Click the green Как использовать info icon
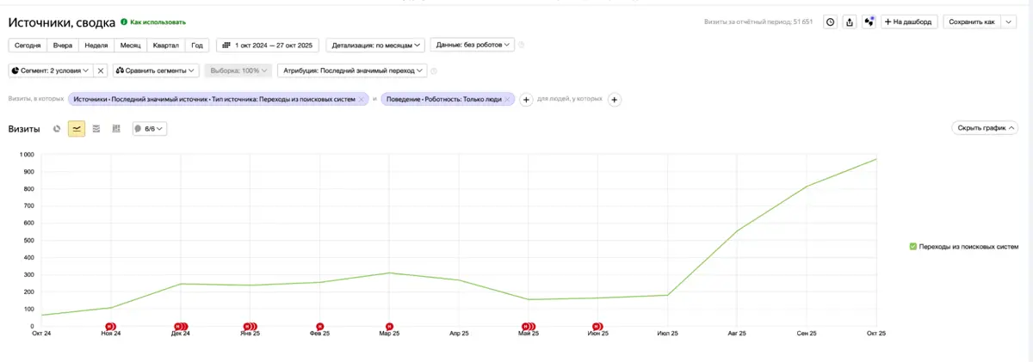Image resolution: width=1033 pixels, height=362 pixels. click(x=124, y=21)
